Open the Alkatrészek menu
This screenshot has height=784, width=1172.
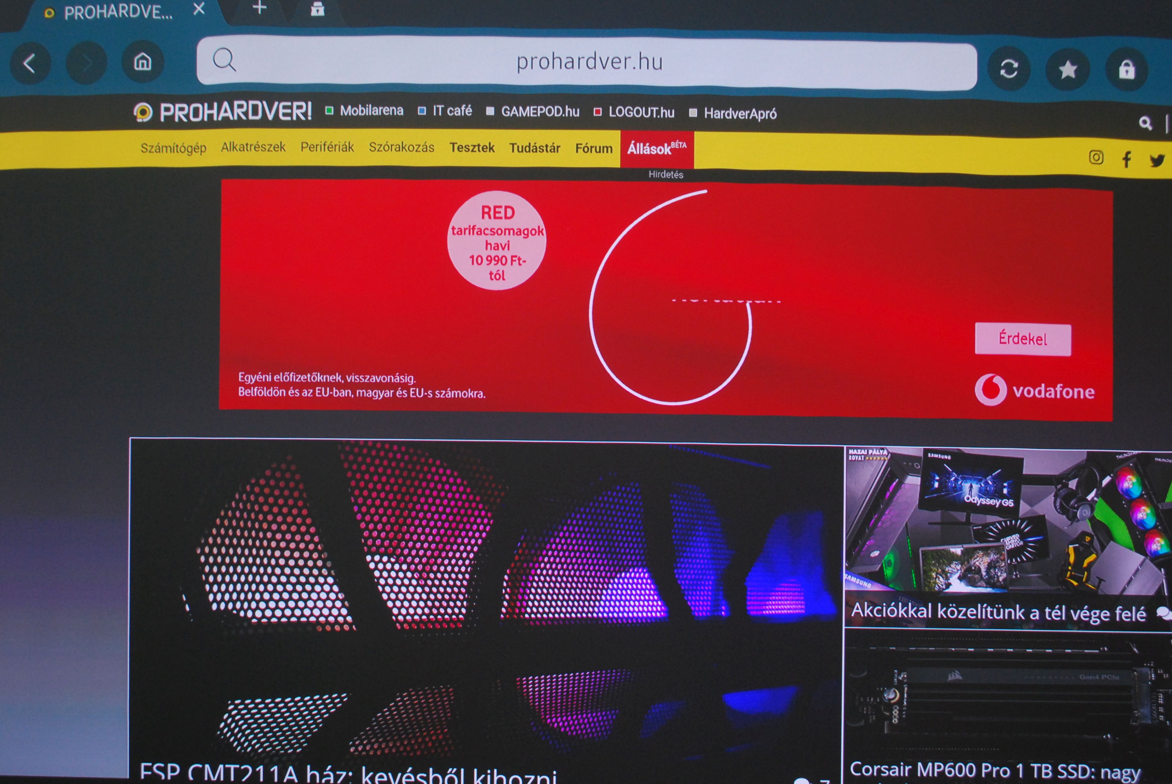(253, 147)
